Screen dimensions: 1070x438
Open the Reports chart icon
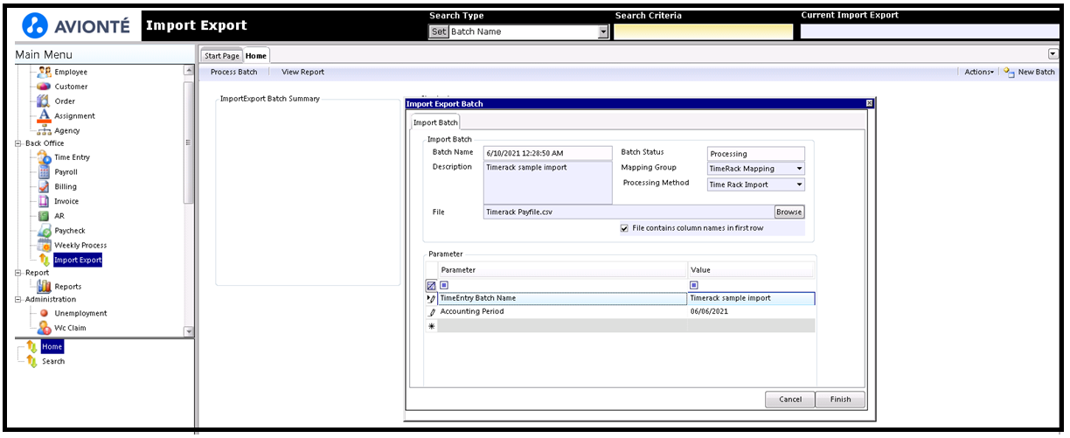point(44,286)
